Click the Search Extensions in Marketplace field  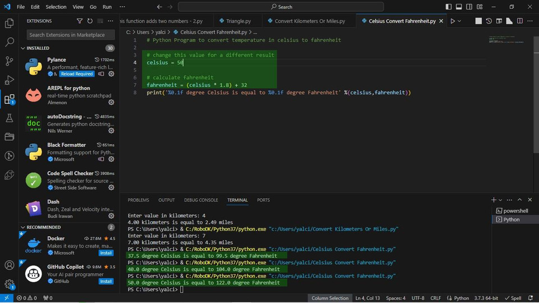[x=70, y=35]
